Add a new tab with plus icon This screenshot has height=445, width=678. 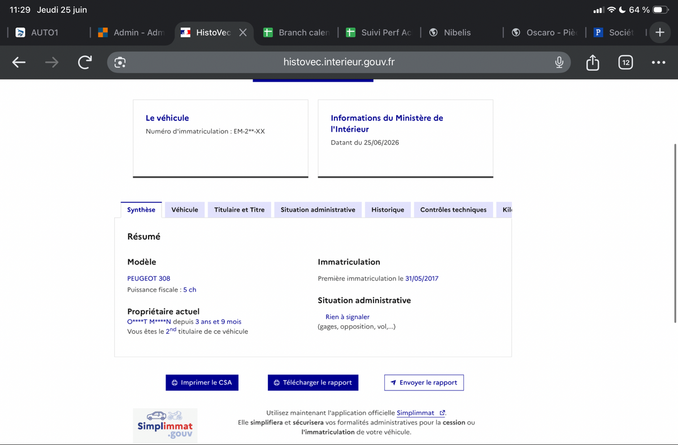click(659, 32)
